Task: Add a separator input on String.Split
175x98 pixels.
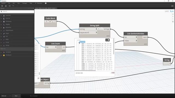Action: click(99, 29)
